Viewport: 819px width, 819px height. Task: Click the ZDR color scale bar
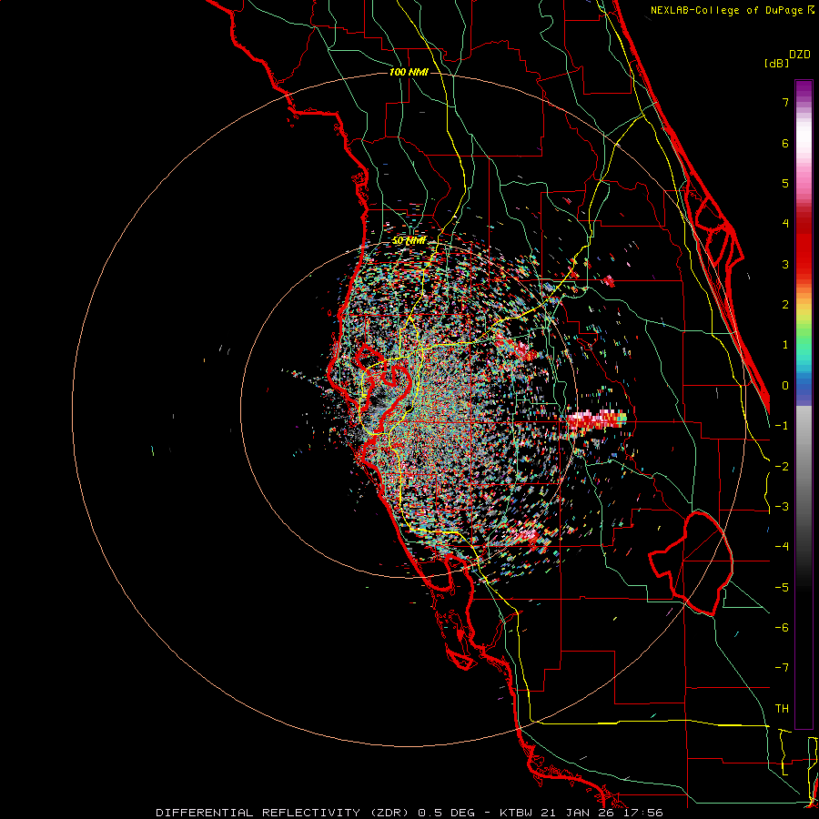[x=804, y=404]
